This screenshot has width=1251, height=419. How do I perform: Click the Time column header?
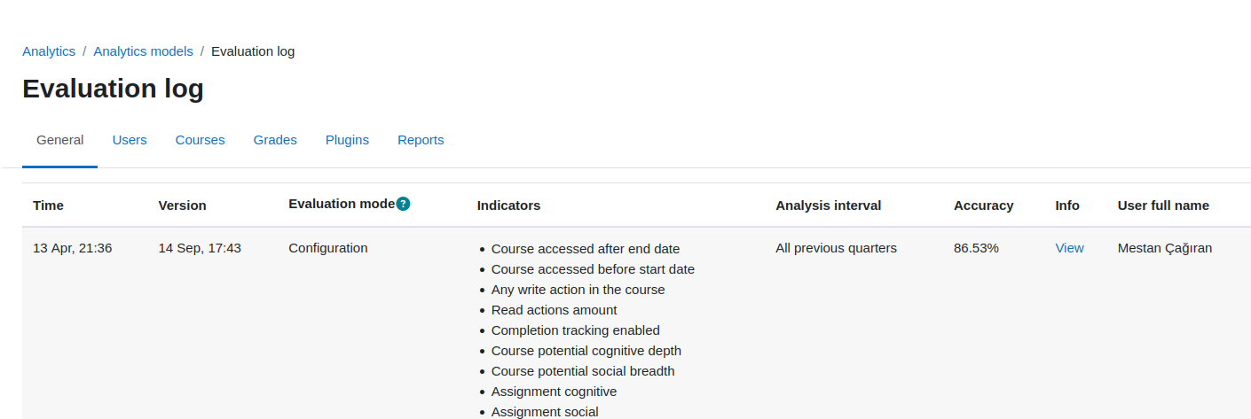(49, 206)
